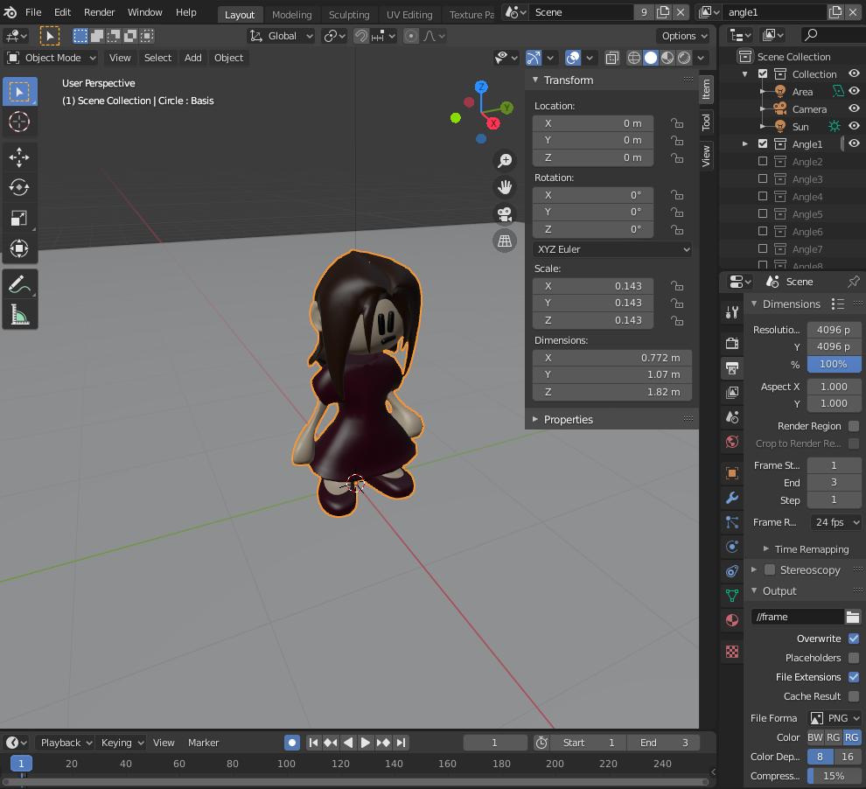Enable Render Region checkbox

coord(854,426)
